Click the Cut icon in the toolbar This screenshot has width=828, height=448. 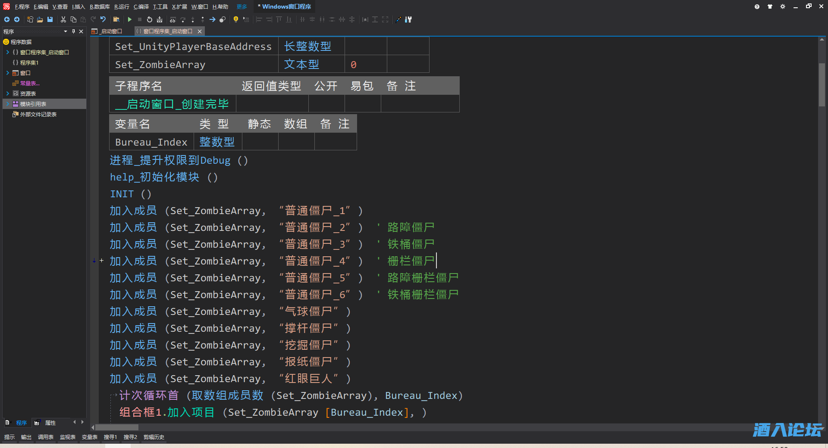tap(63, 19)
